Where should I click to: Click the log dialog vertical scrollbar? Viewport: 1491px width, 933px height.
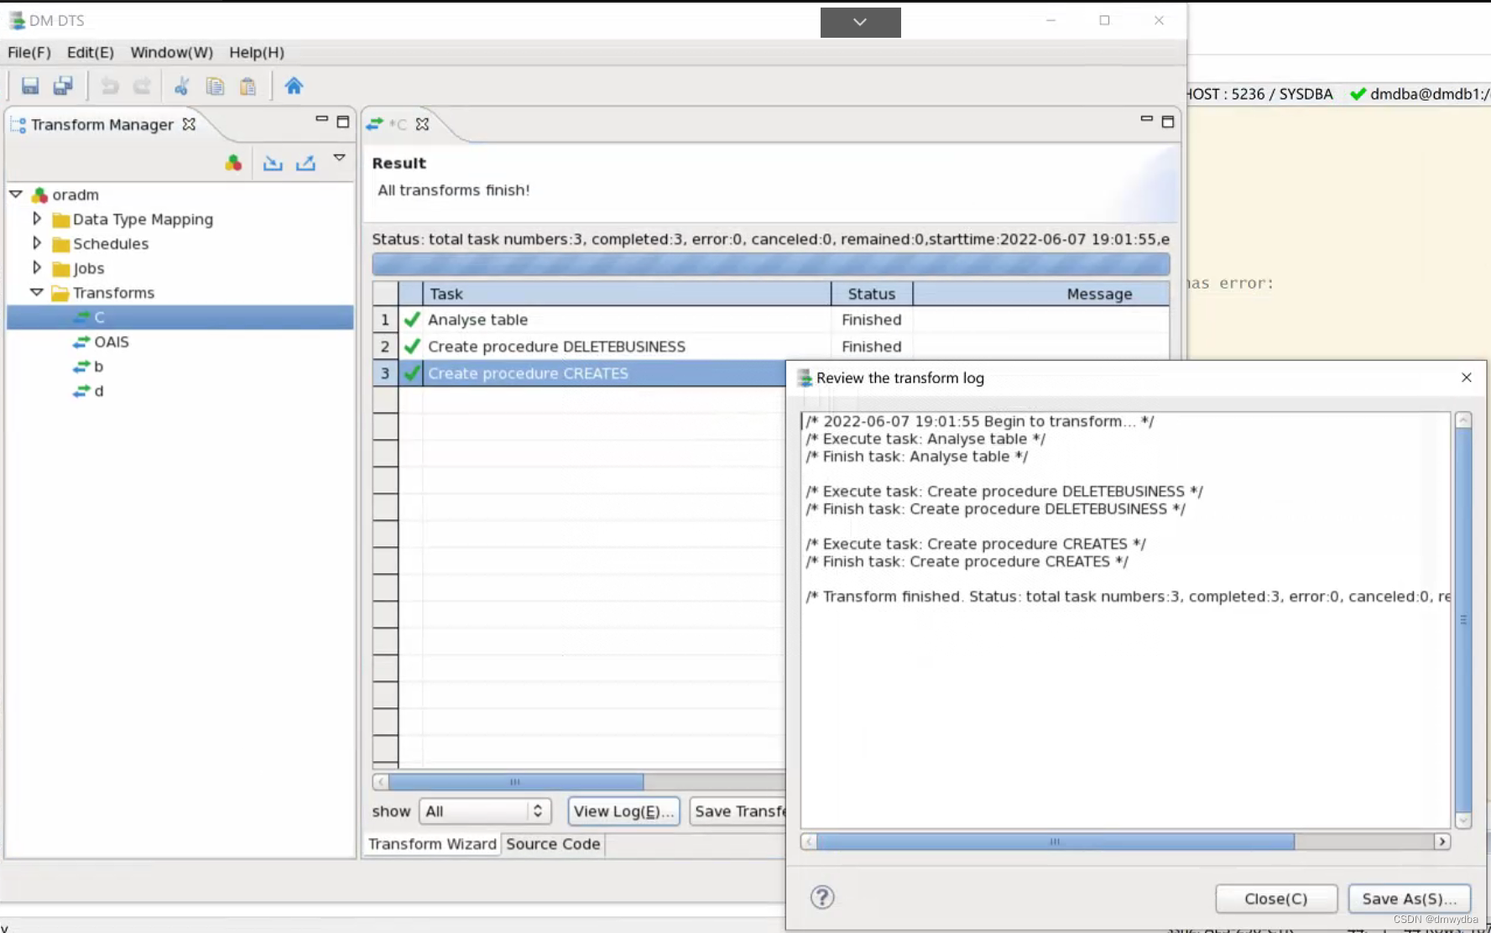pyautogui.click(x=1463, y=619)
